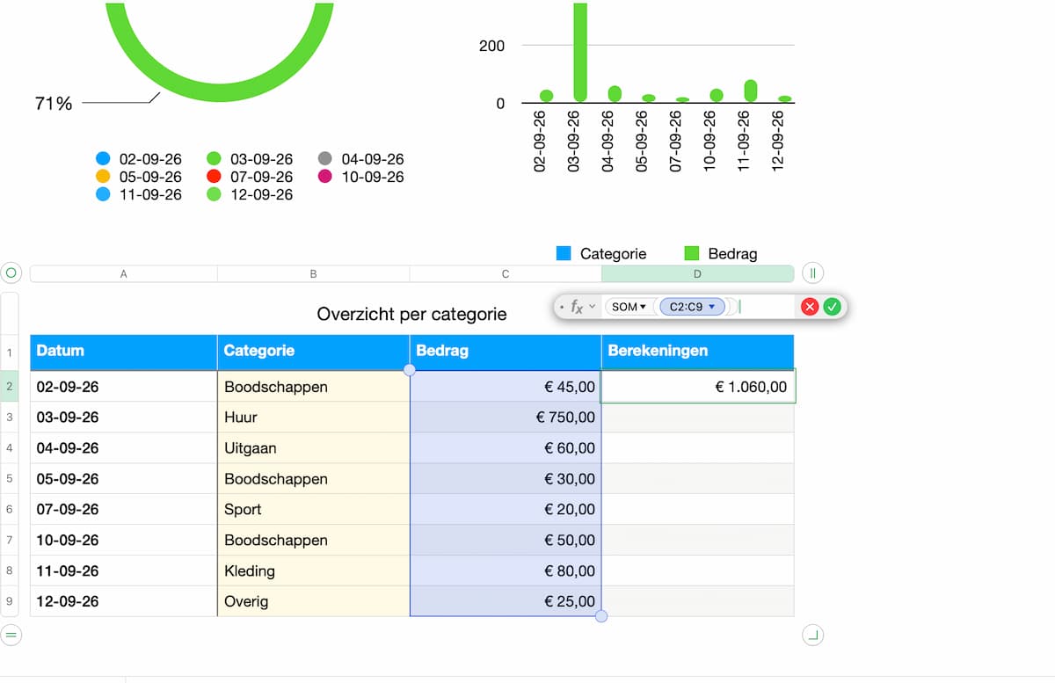Click the table resize corner handle
1055x683 pixels.
pyautogui.click(x=813, y=634)
